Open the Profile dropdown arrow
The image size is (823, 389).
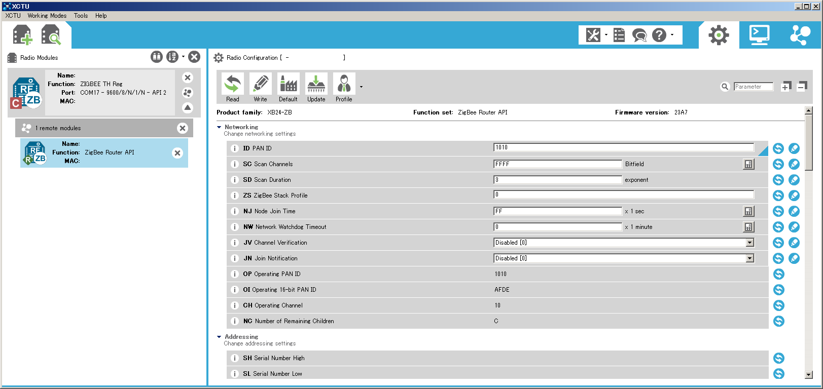[x=361, y=87]
